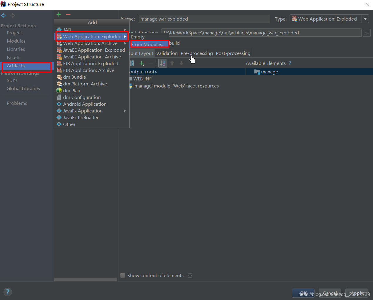Select JavaEE Application: Archive entry
373x300 pixels.
92,57
